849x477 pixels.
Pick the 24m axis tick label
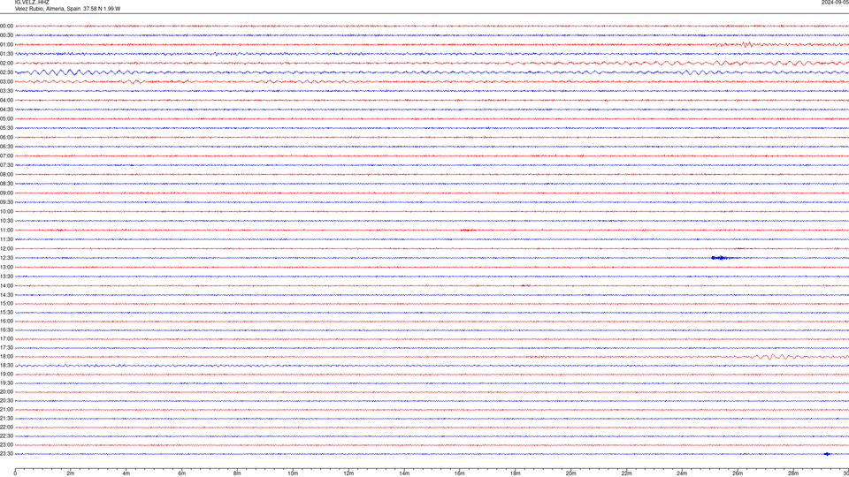click(682, 473)
